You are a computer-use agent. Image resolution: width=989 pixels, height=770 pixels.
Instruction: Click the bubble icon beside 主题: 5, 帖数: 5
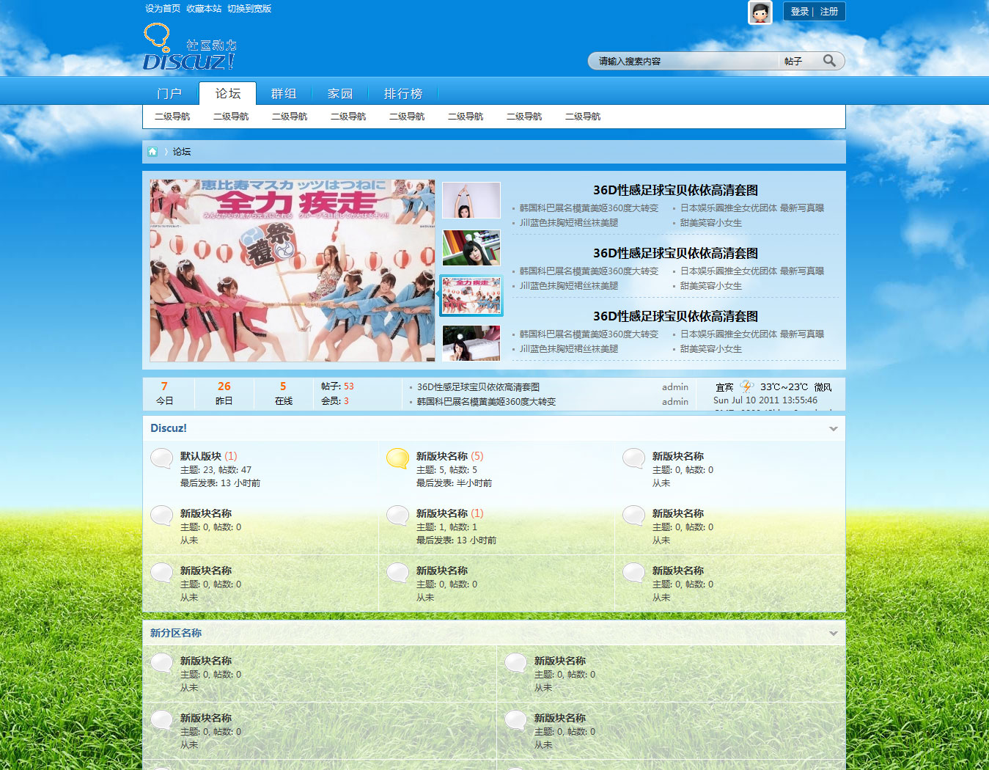[x=397, y=458]
